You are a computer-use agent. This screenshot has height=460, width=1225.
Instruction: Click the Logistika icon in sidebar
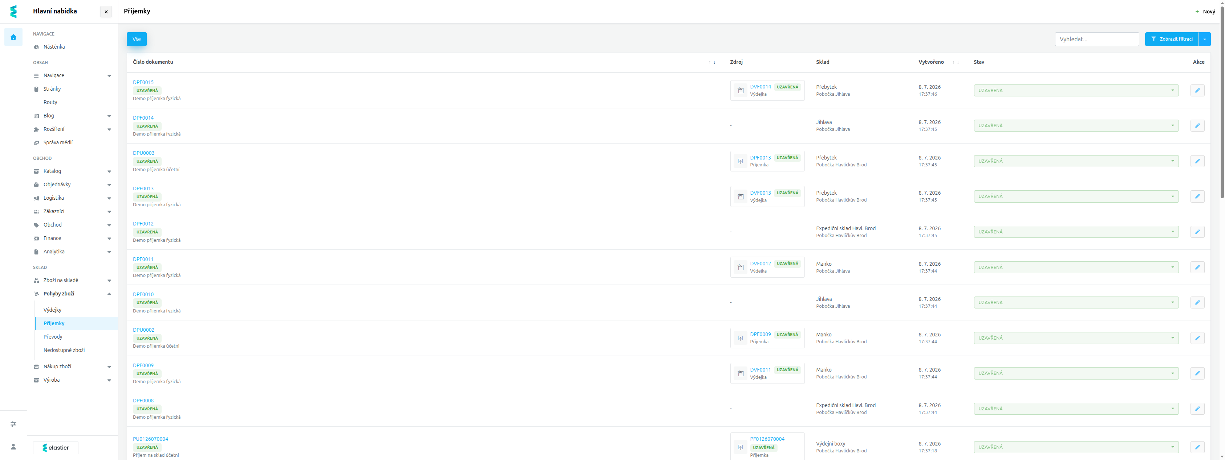[36, 198]
